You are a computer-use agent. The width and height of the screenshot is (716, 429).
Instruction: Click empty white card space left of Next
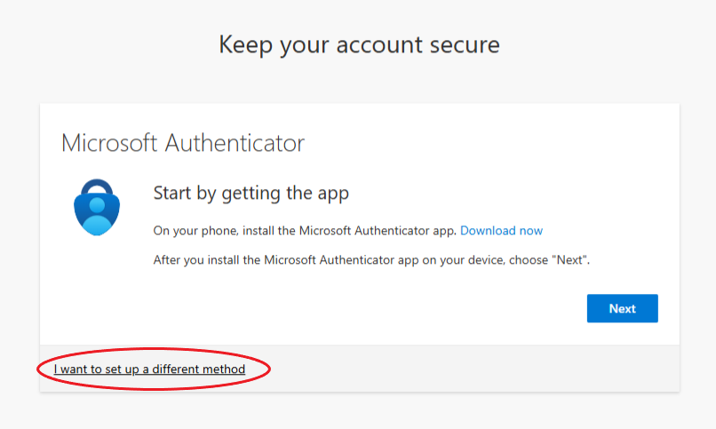click(x=365, y=308)
